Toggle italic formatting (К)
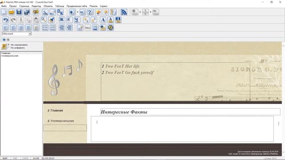This screenshot has width=285, height=160. pos(69,20)
